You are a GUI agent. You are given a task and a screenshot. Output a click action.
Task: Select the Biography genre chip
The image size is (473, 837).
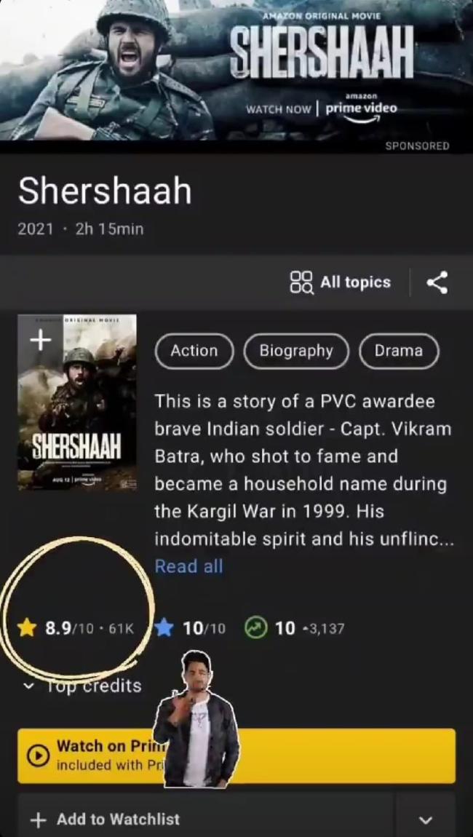(x=296, y=351)
